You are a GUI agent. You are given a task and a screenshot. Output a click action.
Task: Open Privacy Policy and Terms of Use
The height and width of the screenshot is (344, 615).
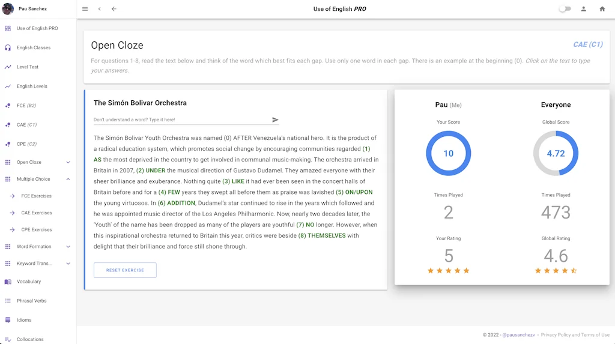point(575,334)
